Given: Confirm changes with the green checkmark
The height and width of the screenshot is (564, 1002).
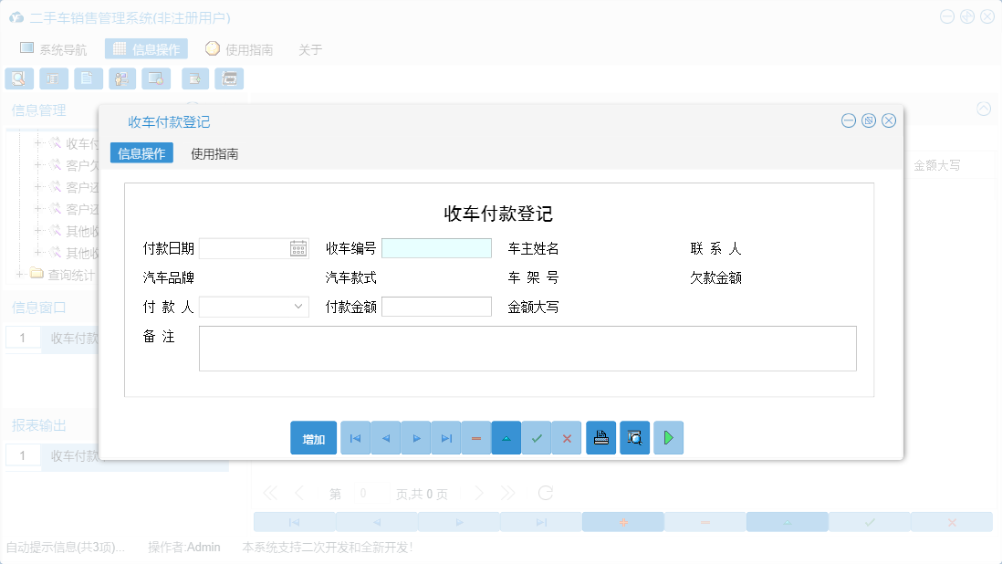Looking at the screenshot, I should (536, 437).
